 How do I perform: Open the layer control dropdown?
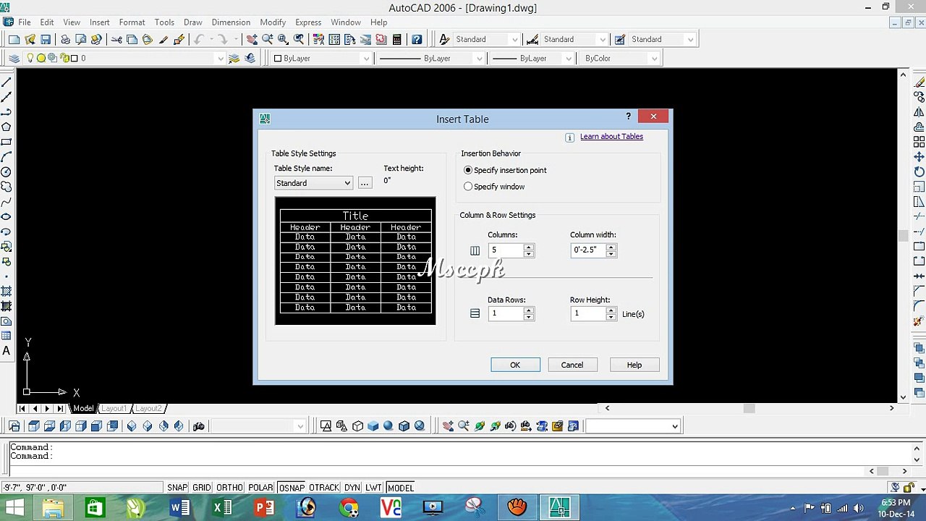[x=221, y=59]
